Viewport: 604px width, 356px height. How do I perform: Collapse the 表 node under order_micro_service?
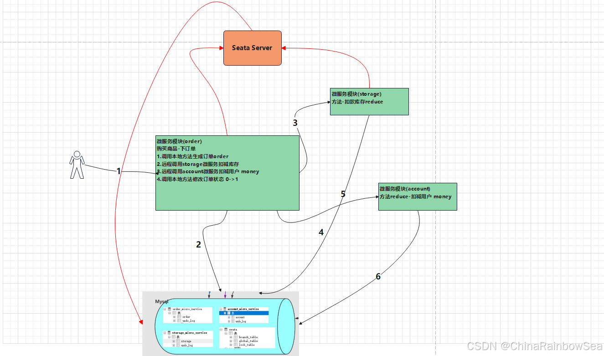click(170, 313)
